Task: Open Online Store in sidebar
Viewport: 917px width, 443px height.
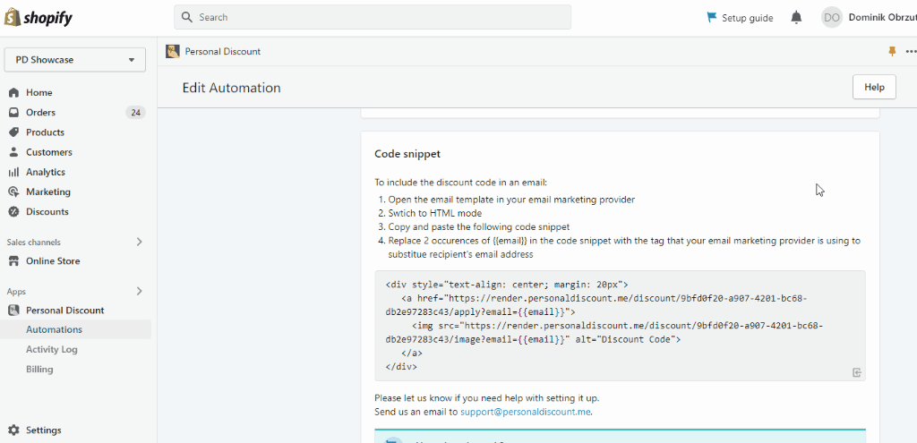Action: (53, 260)
